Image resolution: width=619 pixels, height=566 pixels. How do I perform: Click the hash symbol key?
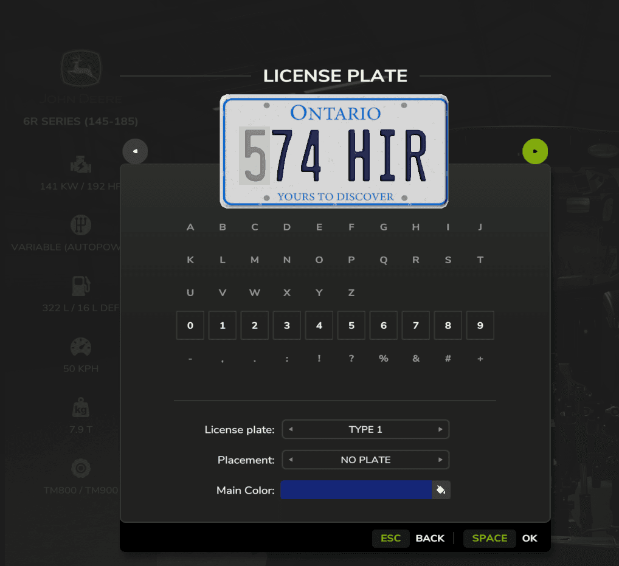tap(448, 359)
